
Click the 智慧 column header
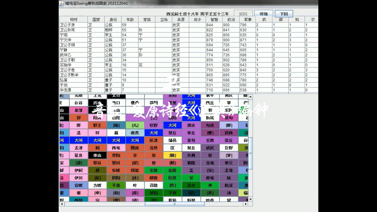point(214,20)
